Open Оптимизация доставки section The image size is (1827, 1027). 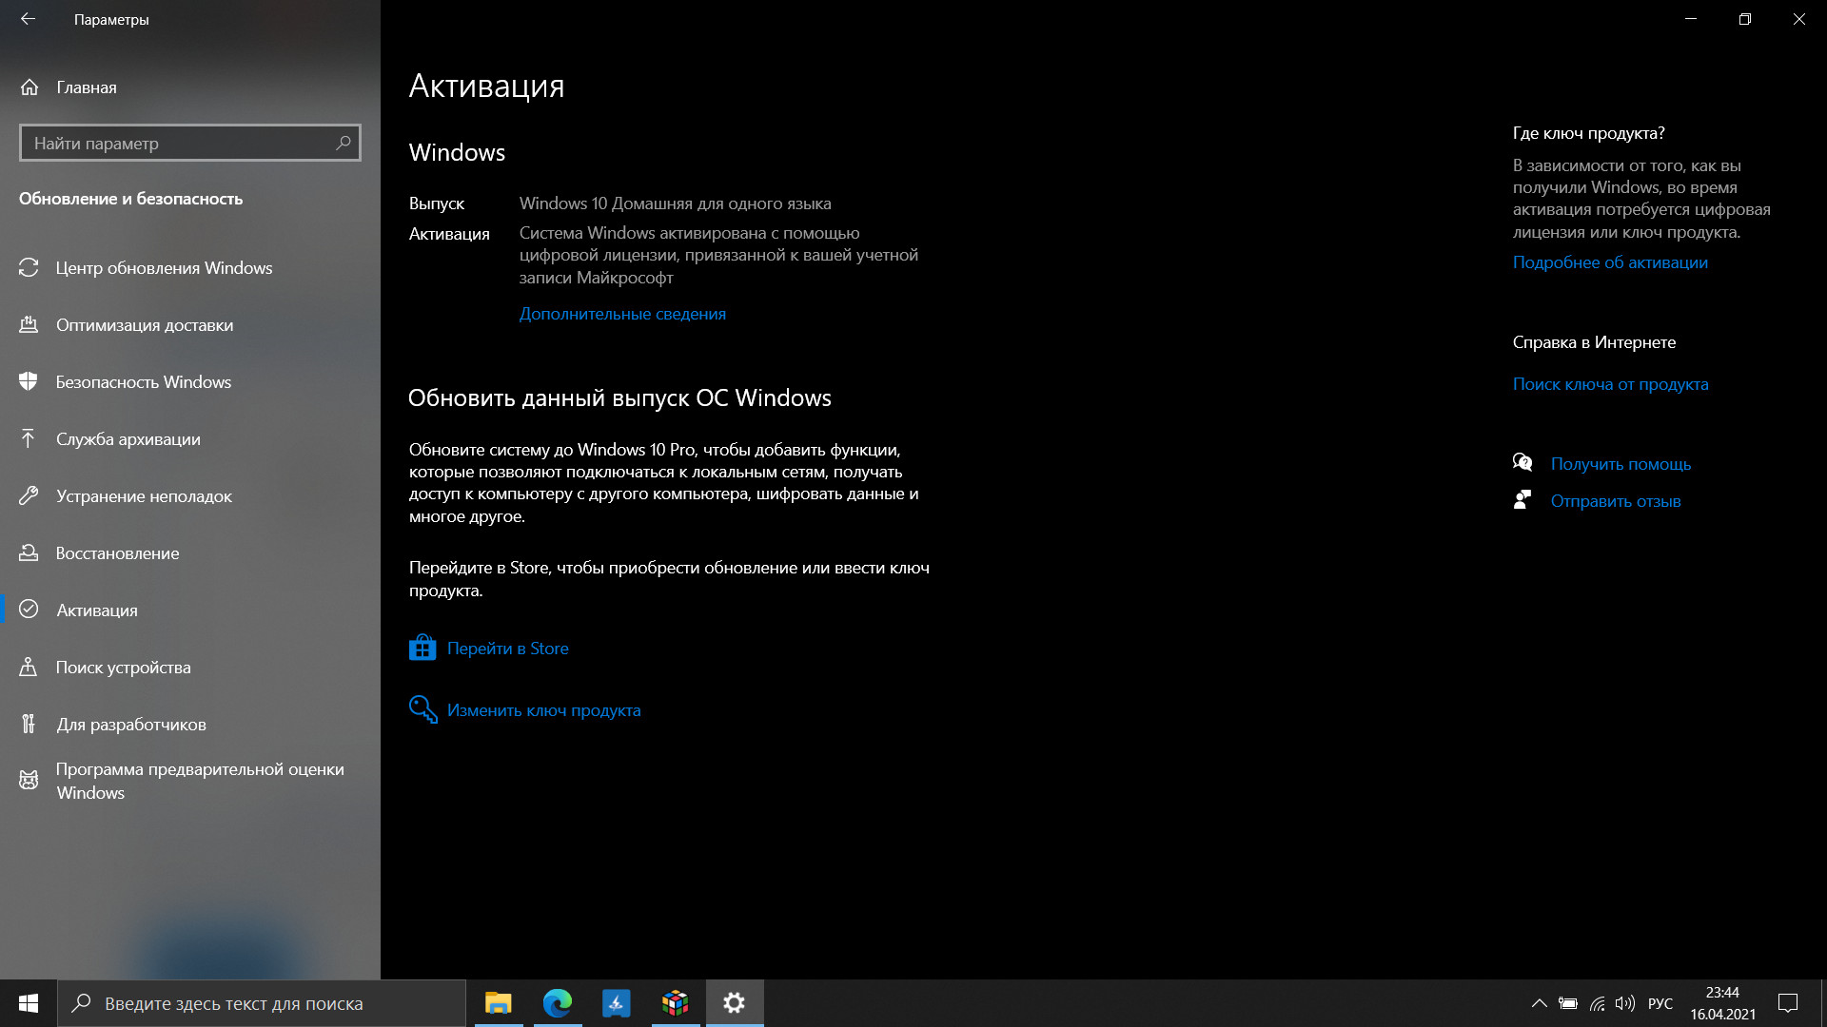[190, 325]
